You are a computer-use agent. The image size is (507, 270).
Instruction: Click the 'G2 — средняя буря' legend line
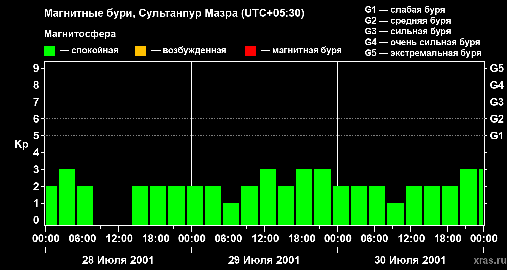tap(408, 21)
